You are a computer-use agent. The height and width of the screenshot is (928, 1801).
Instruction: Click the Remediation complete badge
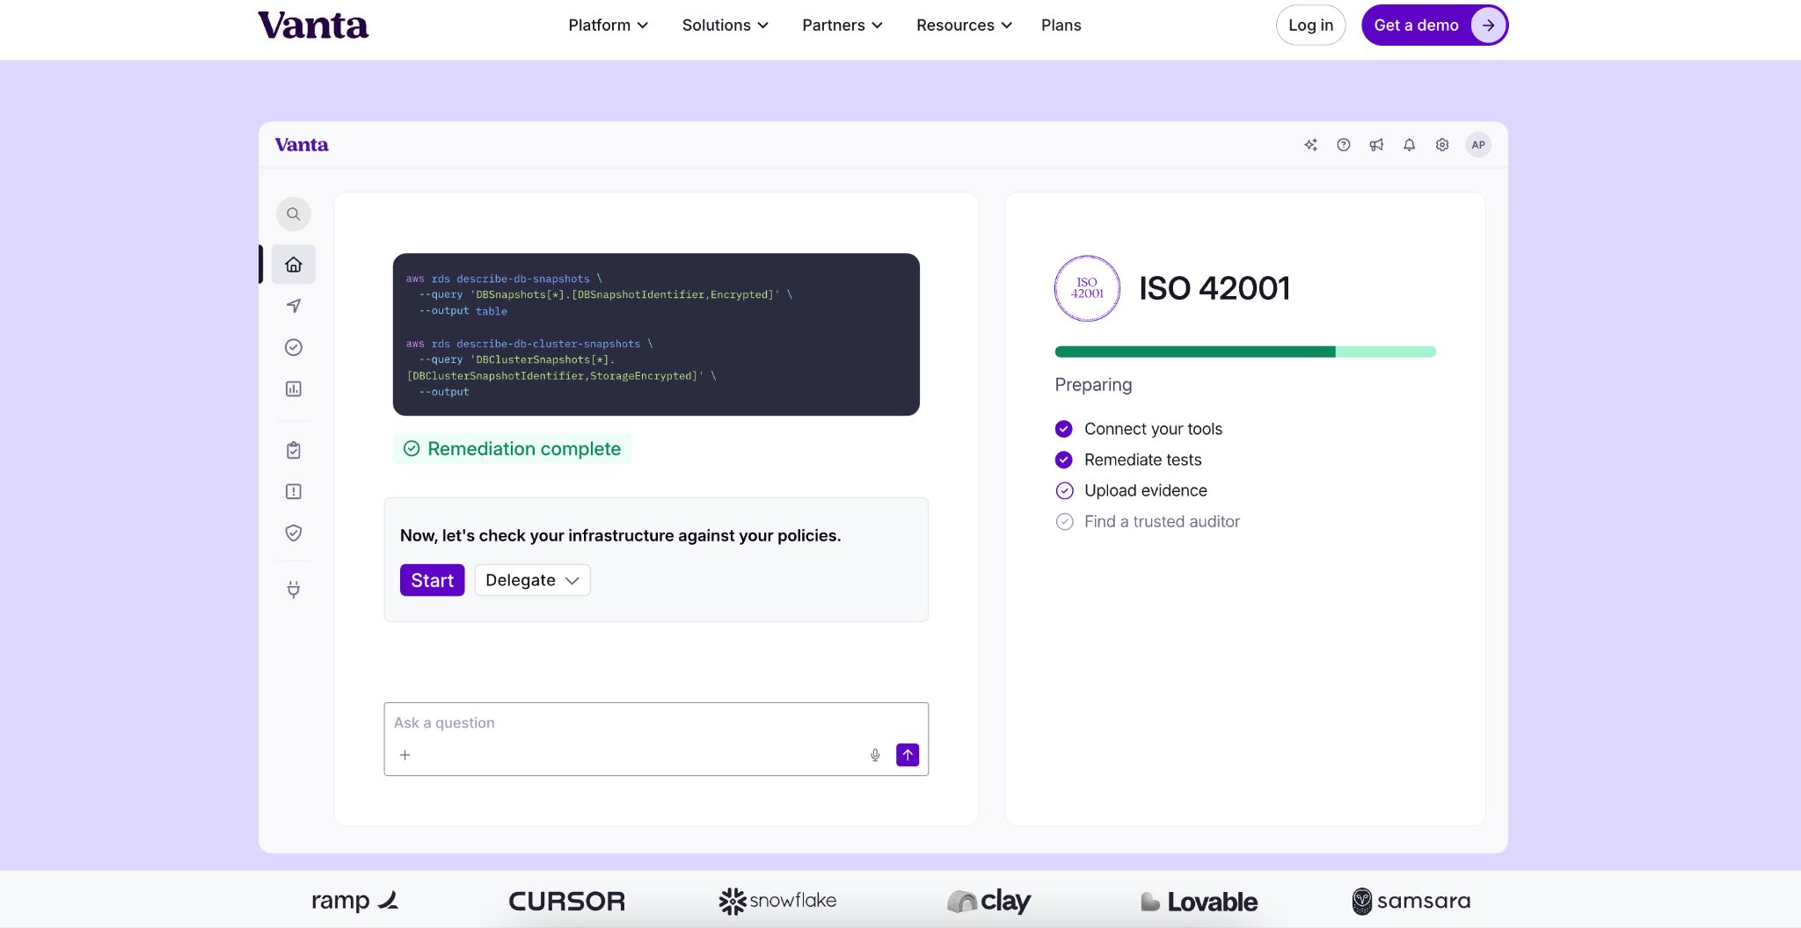pyautogui.click(x=512, y=449)
